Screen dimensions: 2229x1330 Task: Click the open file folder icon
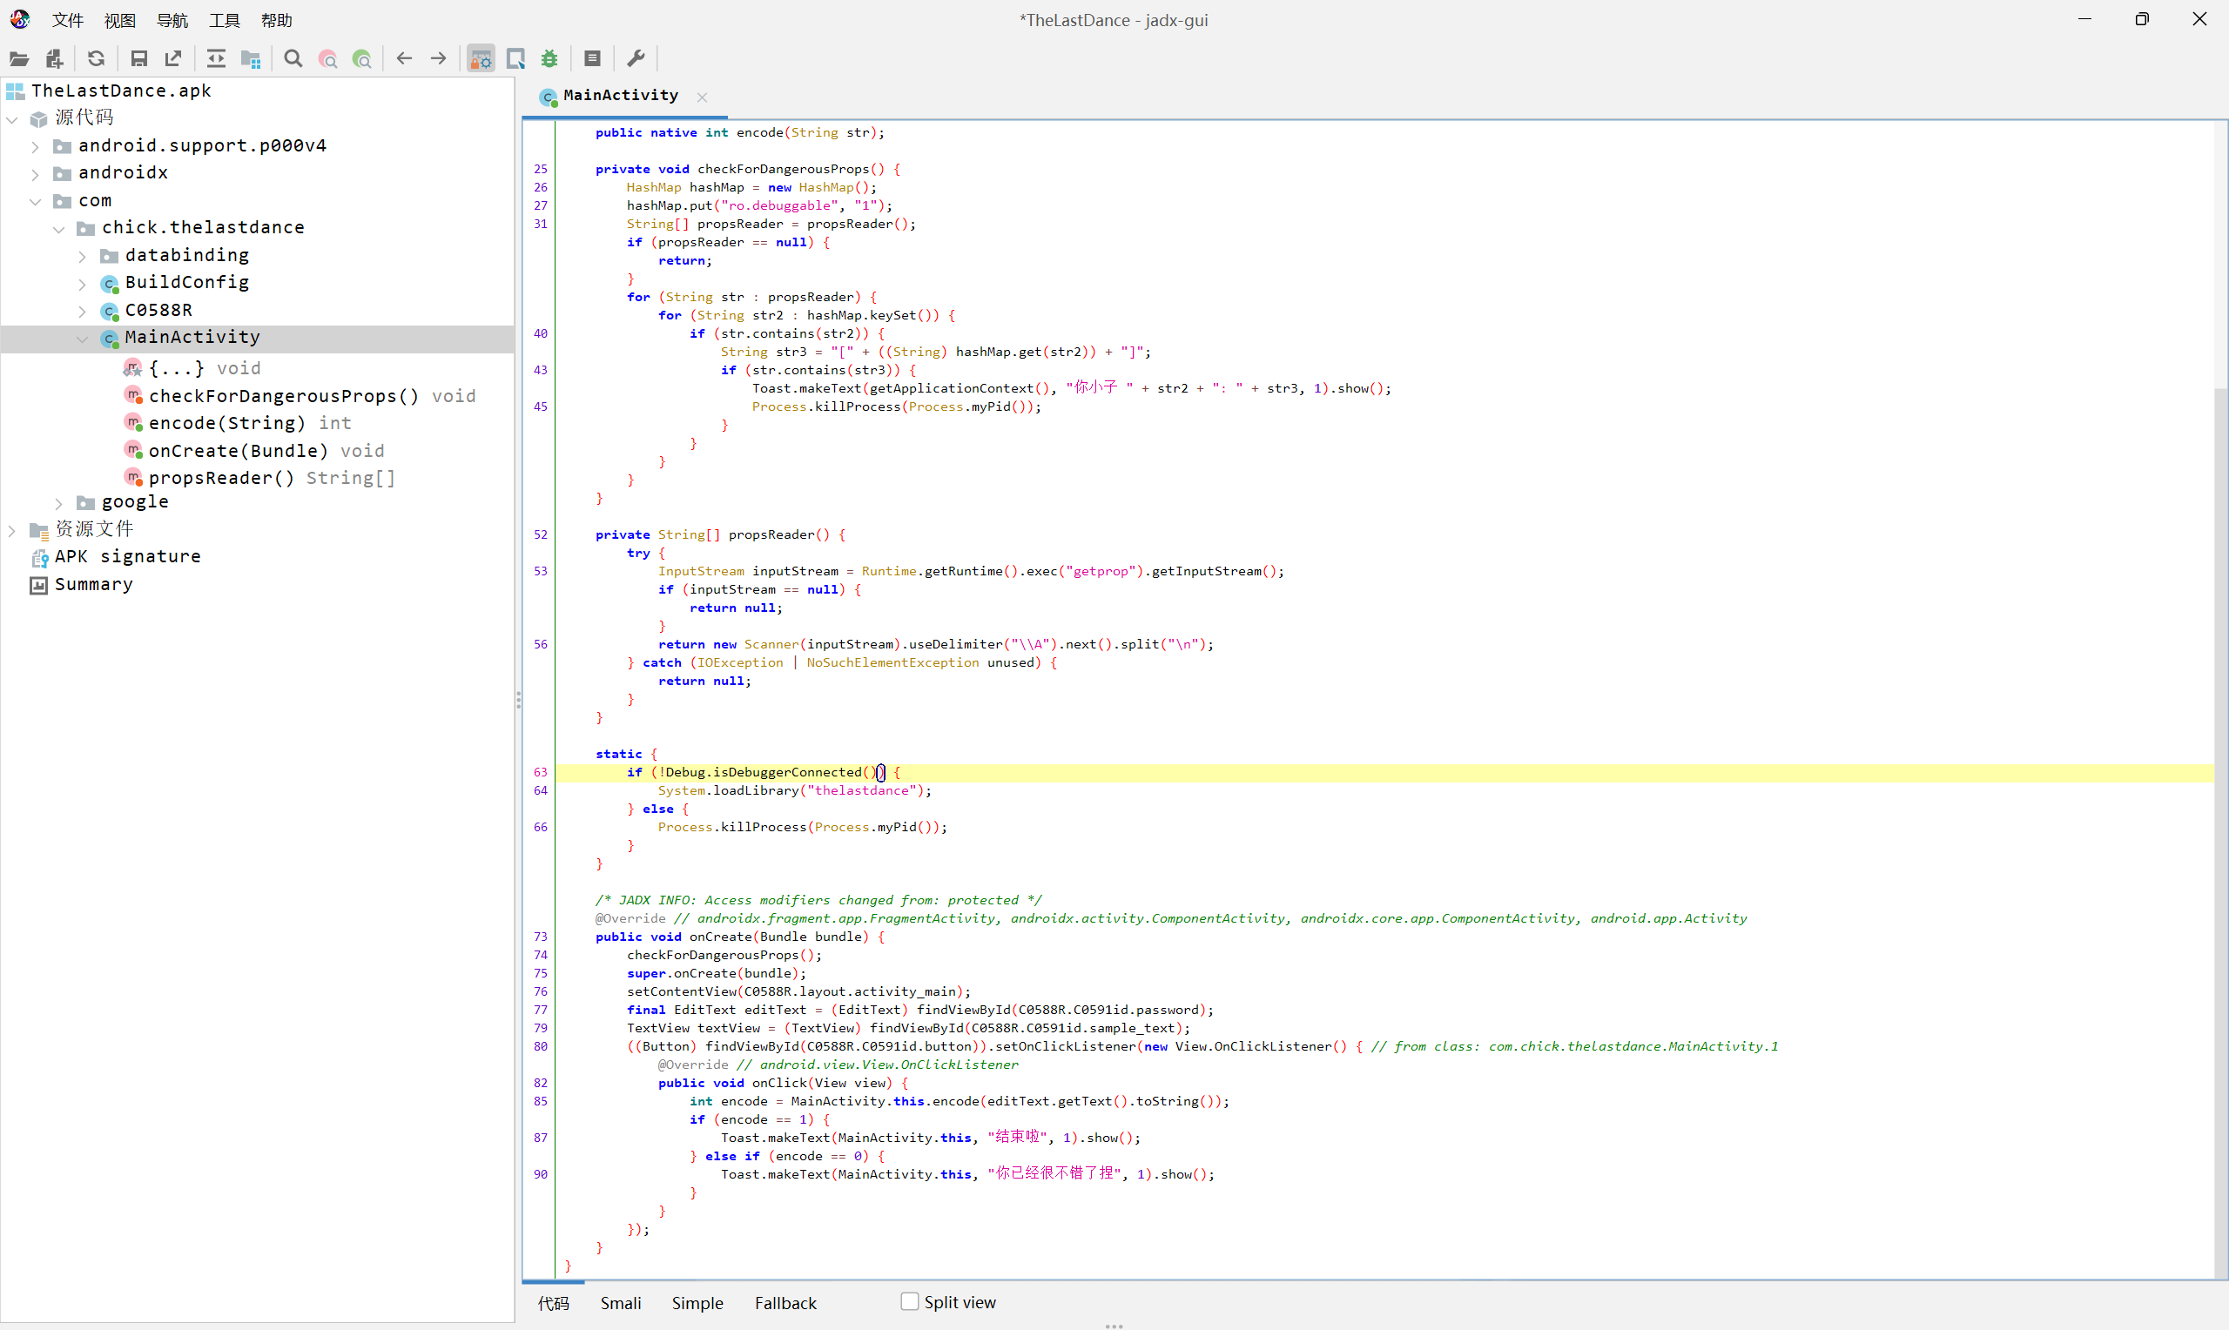click(x=19, y=59)
